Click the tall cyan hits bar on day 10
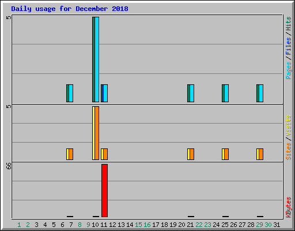Viewport: 295px width, 231px height. 97,59
